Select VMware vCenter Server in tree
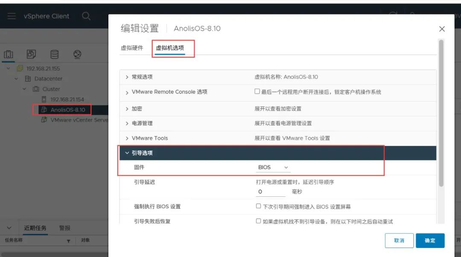 pyautogui.click(x=79, y=120)
